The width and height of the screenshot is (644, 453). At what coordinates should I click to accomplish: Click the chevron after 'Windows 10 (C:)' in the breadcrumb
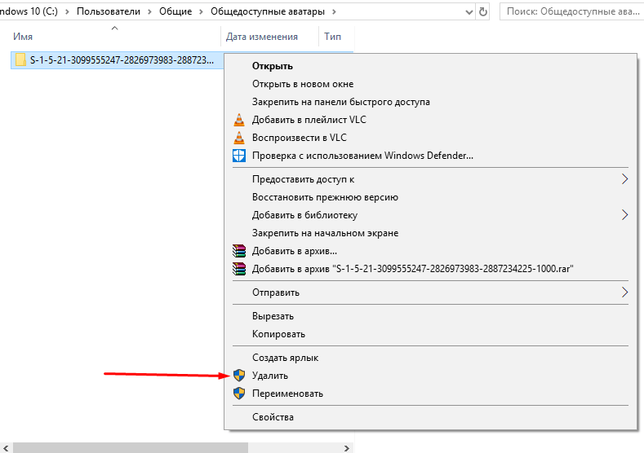point(67,12)
